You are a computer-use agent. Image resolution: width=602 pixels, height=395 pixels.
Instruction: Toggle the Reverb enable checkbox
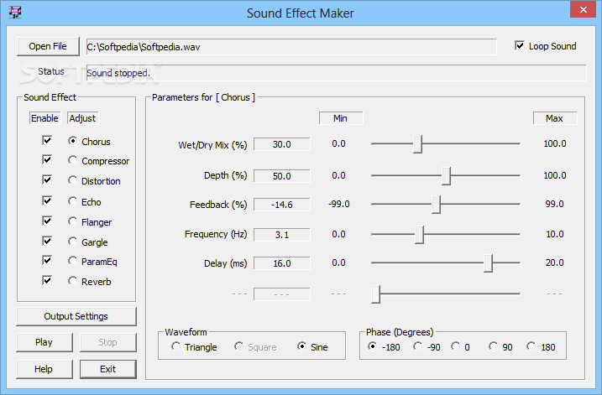(47, 281)
